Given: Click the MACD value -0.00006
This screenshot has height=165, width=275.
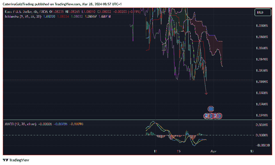Looking at the screenshot, I should (x=45, y=124).
